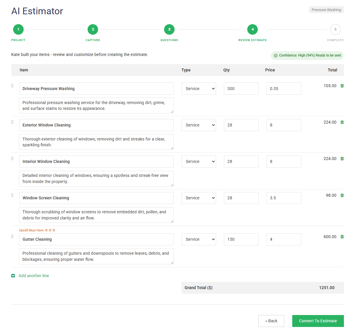Click the Add another line link

click(34, 276)
